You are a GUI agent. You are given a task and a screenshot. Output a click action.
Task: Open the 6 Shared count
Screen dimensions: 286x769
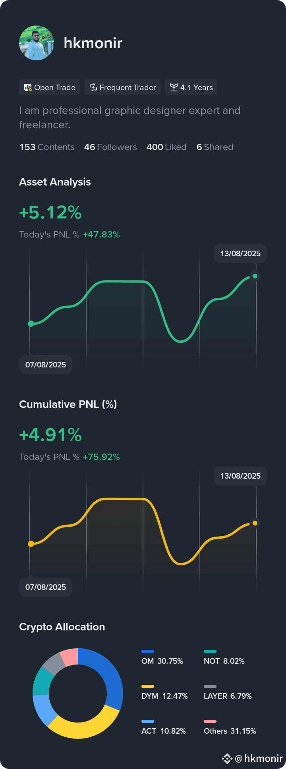click(215, 147)
